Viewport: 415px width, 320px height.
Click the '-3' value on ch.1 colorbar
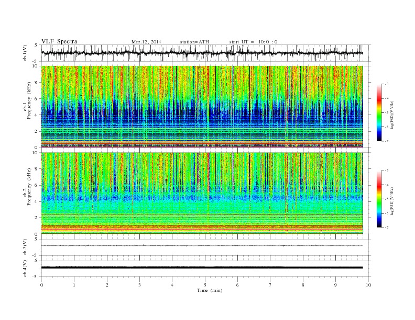click(x=386, y=84)
